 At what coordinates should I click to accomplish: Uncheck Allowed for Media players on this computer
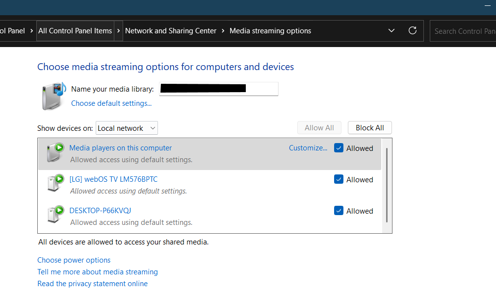(x=339, y=148)
